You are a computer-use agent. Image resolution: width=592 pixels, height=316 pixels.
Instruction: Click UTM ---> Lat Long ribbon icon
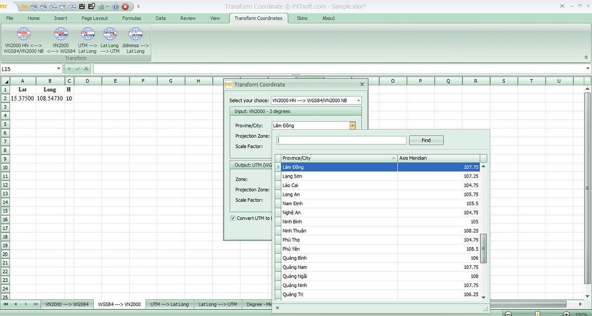87,40
